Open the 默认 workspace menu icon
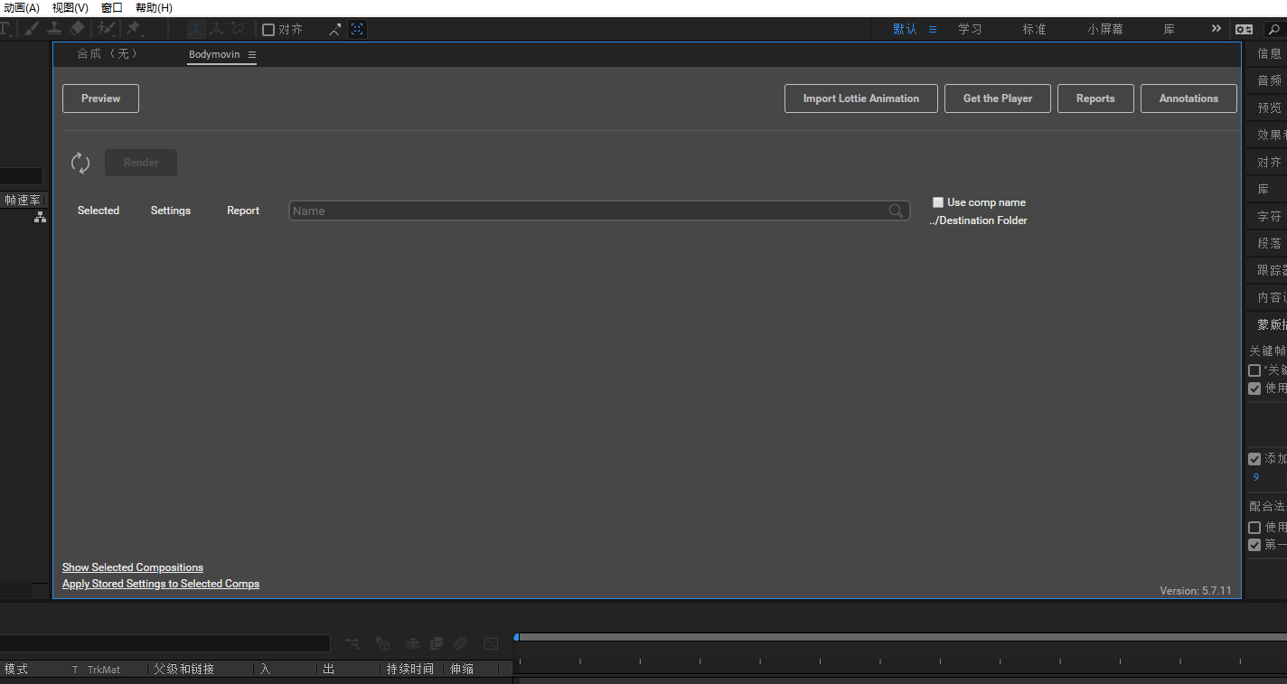Screen dimensions: 1287x684 [x=933, y=29]
